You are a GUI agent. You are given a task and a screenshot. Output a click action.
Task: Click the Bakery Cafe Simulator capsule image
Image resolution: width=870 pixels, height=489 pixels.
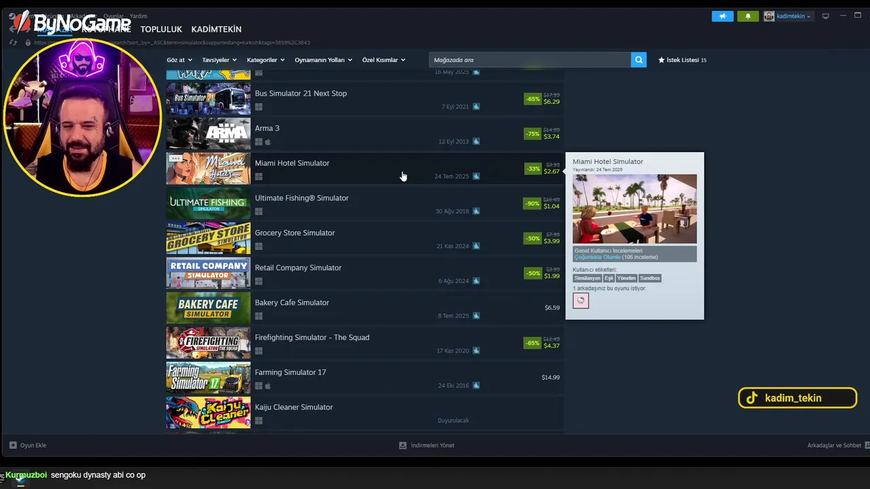pos(208,308)
